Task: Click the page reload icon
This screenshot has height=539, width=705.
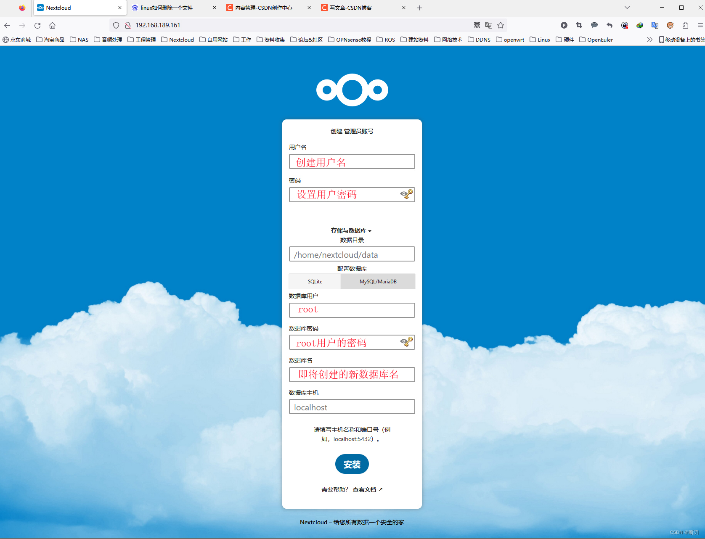Action: (x=37, y=25)
